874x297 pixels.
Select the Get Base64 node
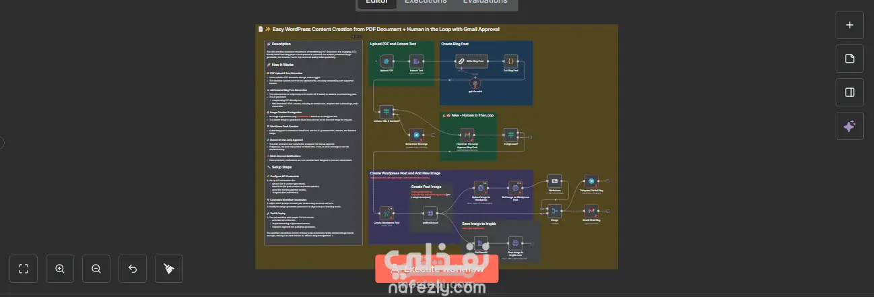[481, 242]
